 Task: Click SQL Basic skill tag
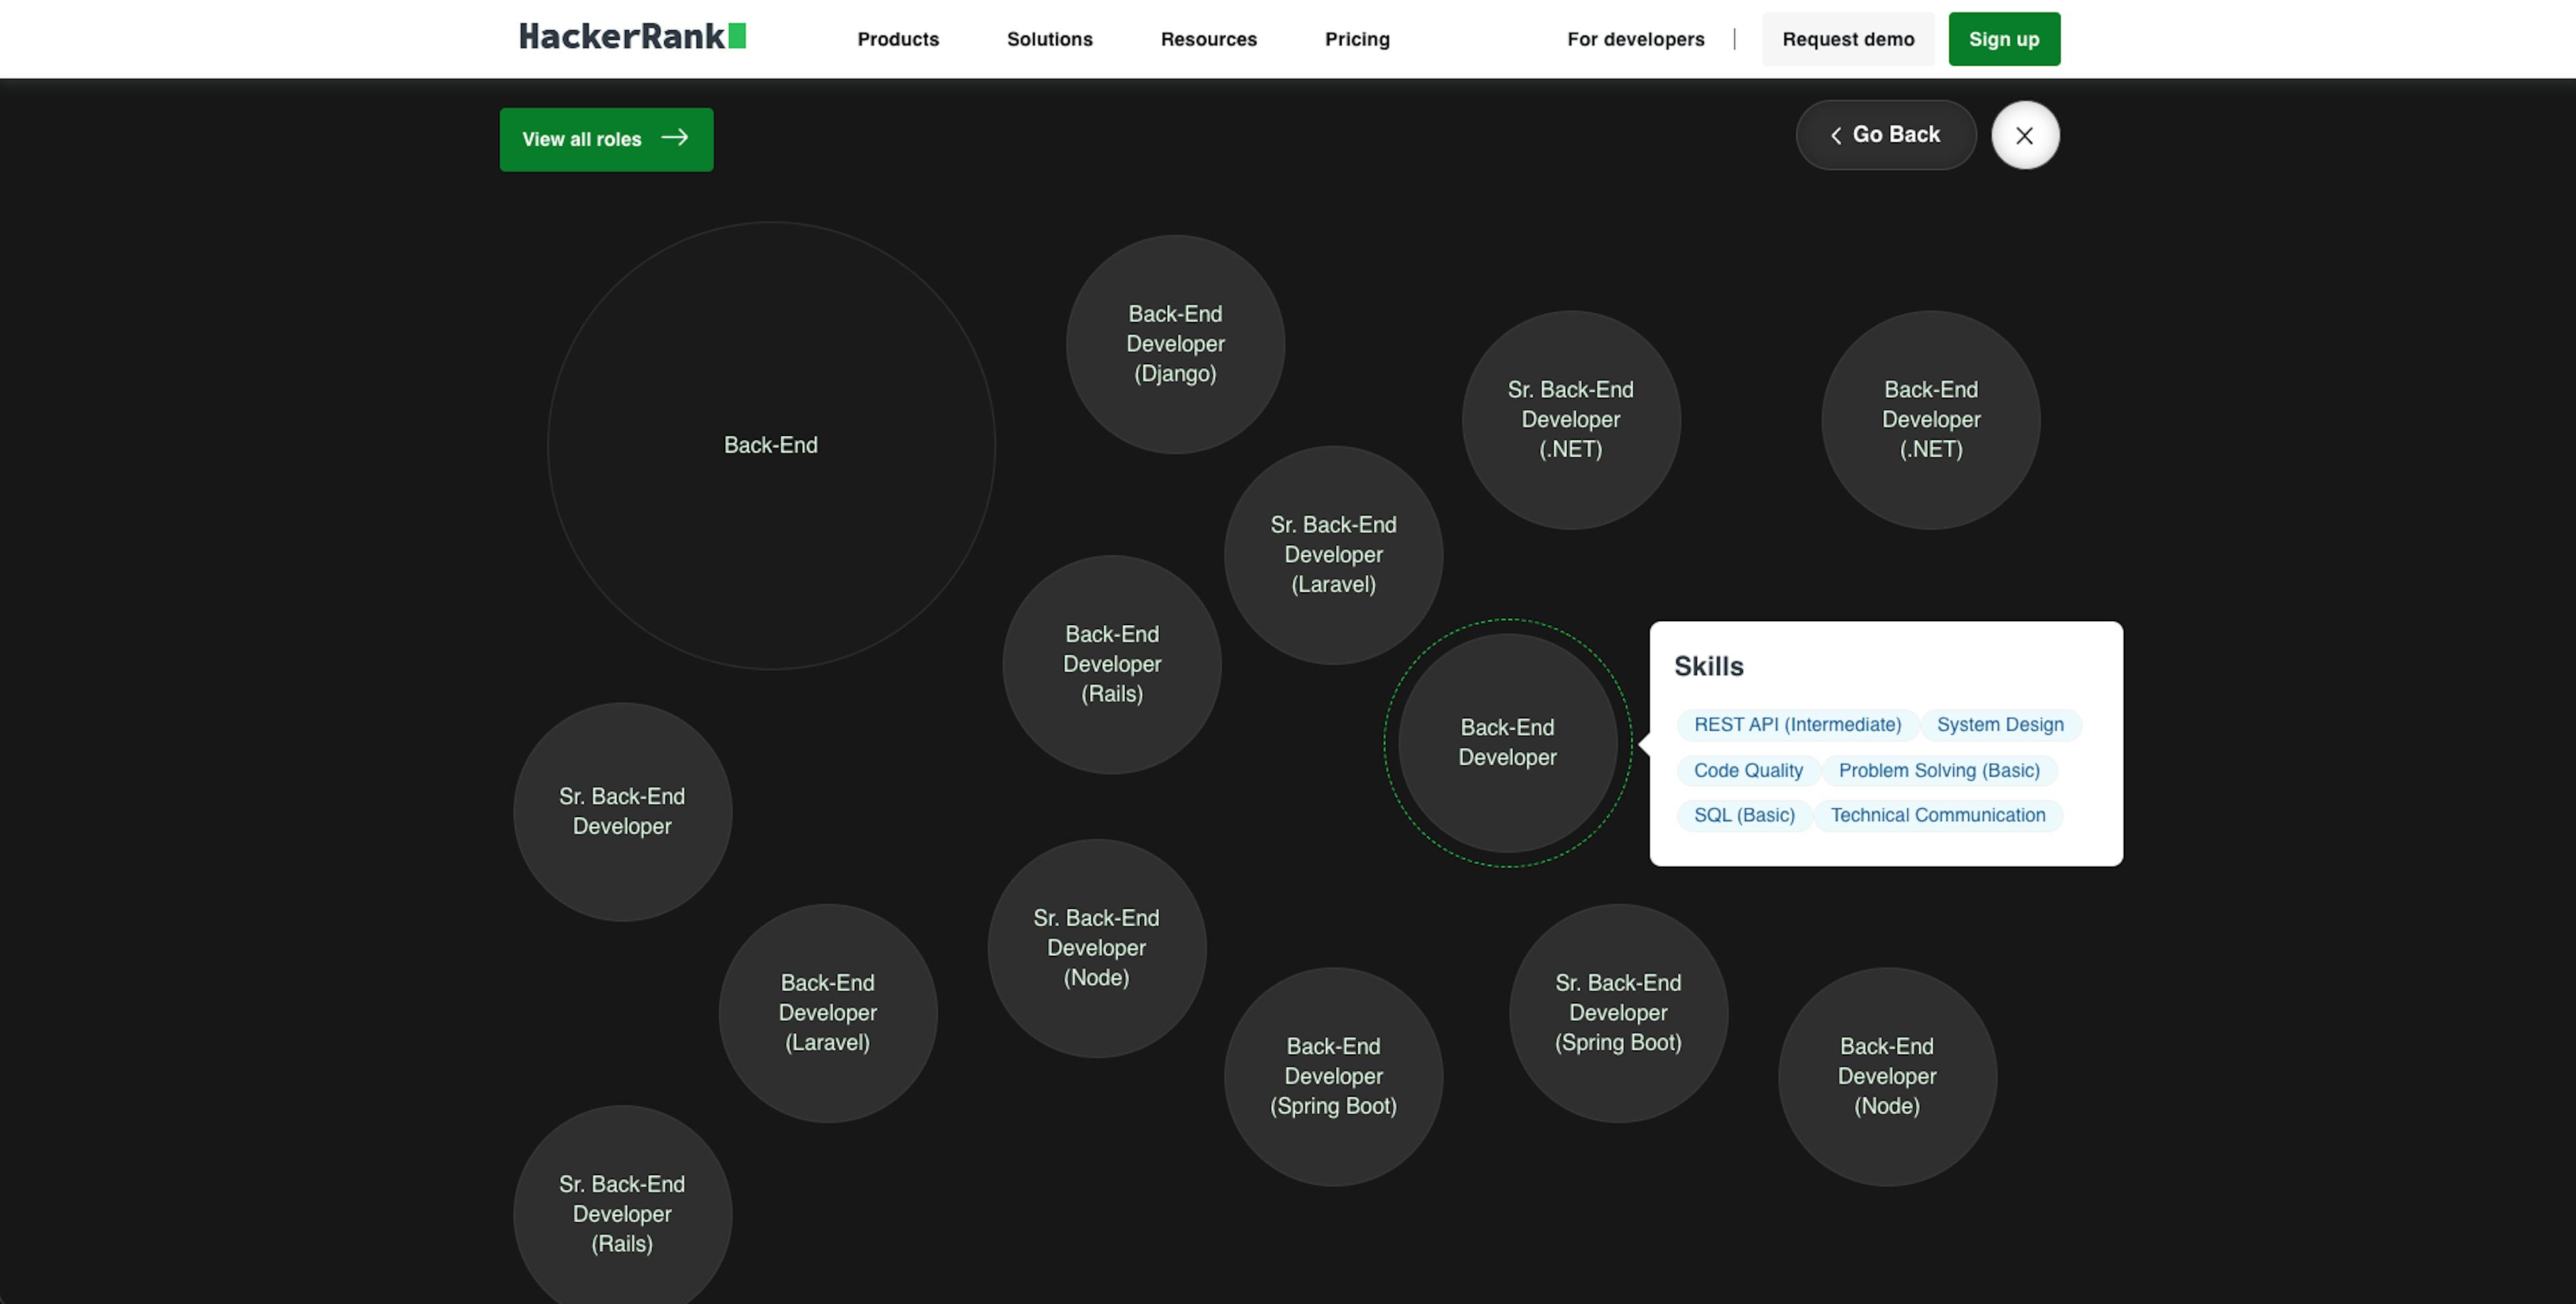pos(1743,815)
